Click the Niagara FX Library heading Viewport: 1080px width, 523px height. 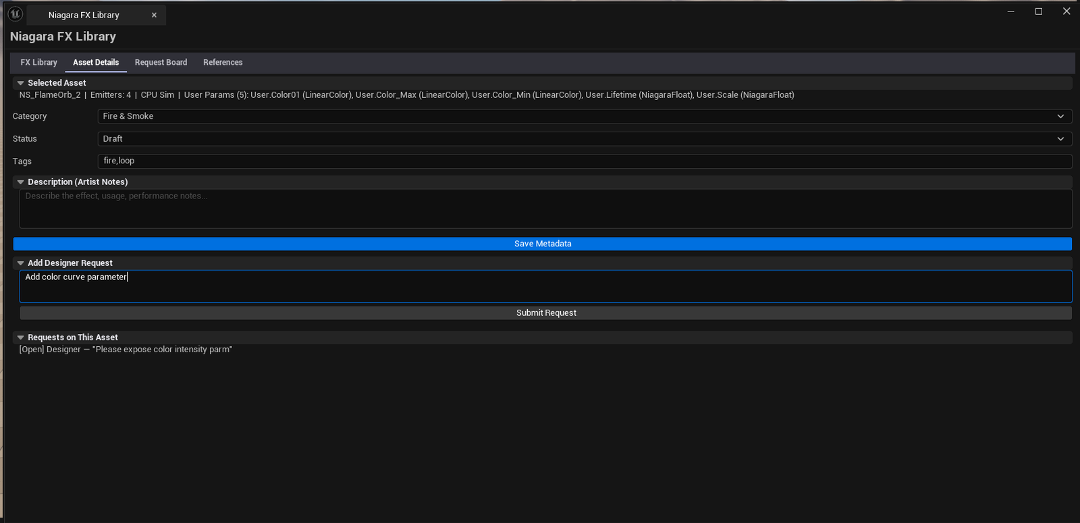point(63,36)
